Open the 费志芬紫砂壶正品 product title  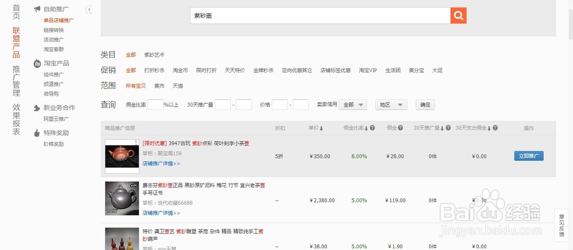tap(204, 189)
